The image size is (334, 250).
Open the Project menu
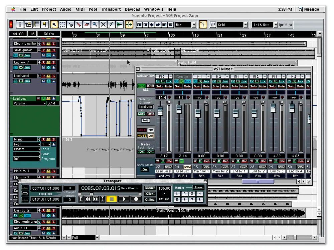49,9
